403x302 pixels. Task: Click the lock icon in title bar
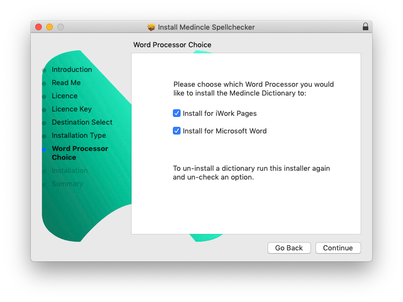[x=365, y=26]
